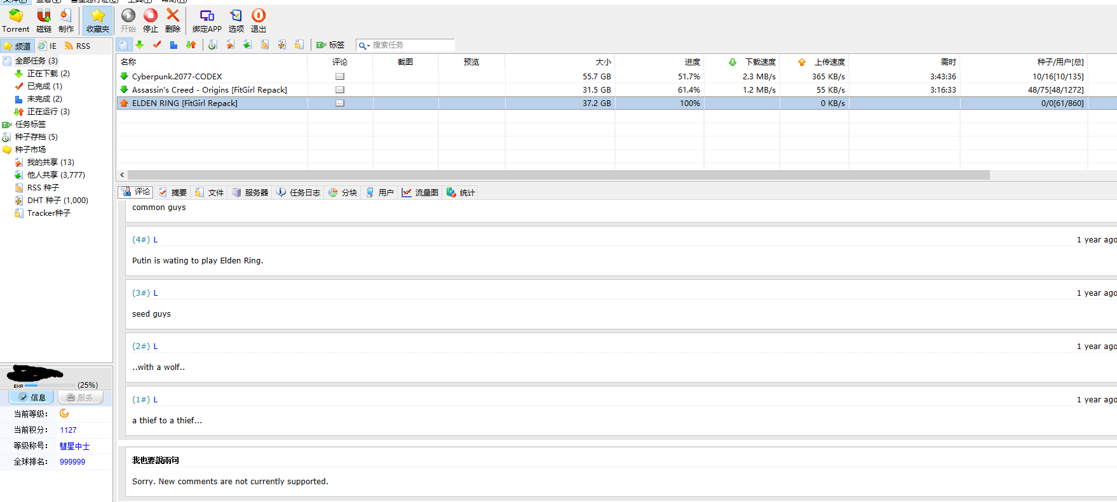Open comment icon for Cyberpunk.2077-CODEX
This screenshot has height=502, width=1117.
tap(340, 76)
